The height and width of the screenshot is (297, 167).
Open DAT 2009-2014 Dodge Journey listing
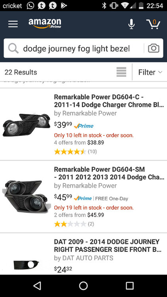(107, 246)
